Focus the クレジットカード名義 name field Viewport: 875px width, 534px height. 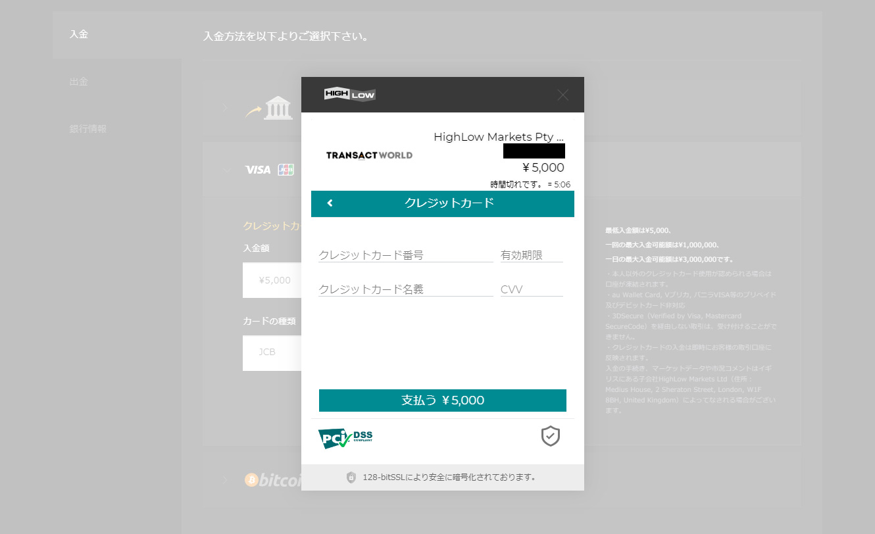pyautogui.click(x=406, y=289)
